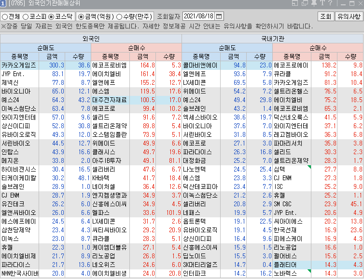364x279 pixels.
Task: Select the NHN한국사이버 stock name
Action: pos(20,273)
